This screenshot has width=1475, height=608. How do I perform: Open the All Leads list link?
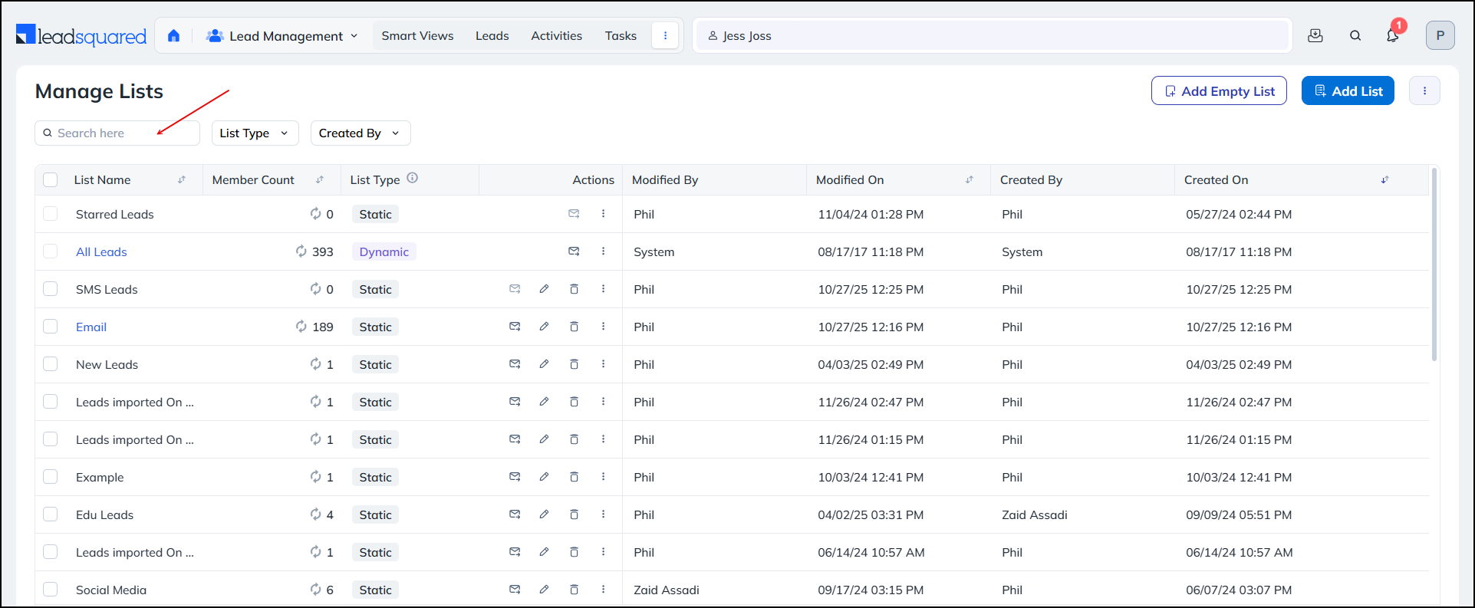[101, 251]
